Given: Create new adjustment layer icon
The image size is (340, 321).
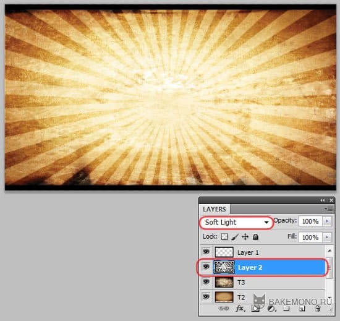Looking at the screenshot, I should tap(271, 309).
